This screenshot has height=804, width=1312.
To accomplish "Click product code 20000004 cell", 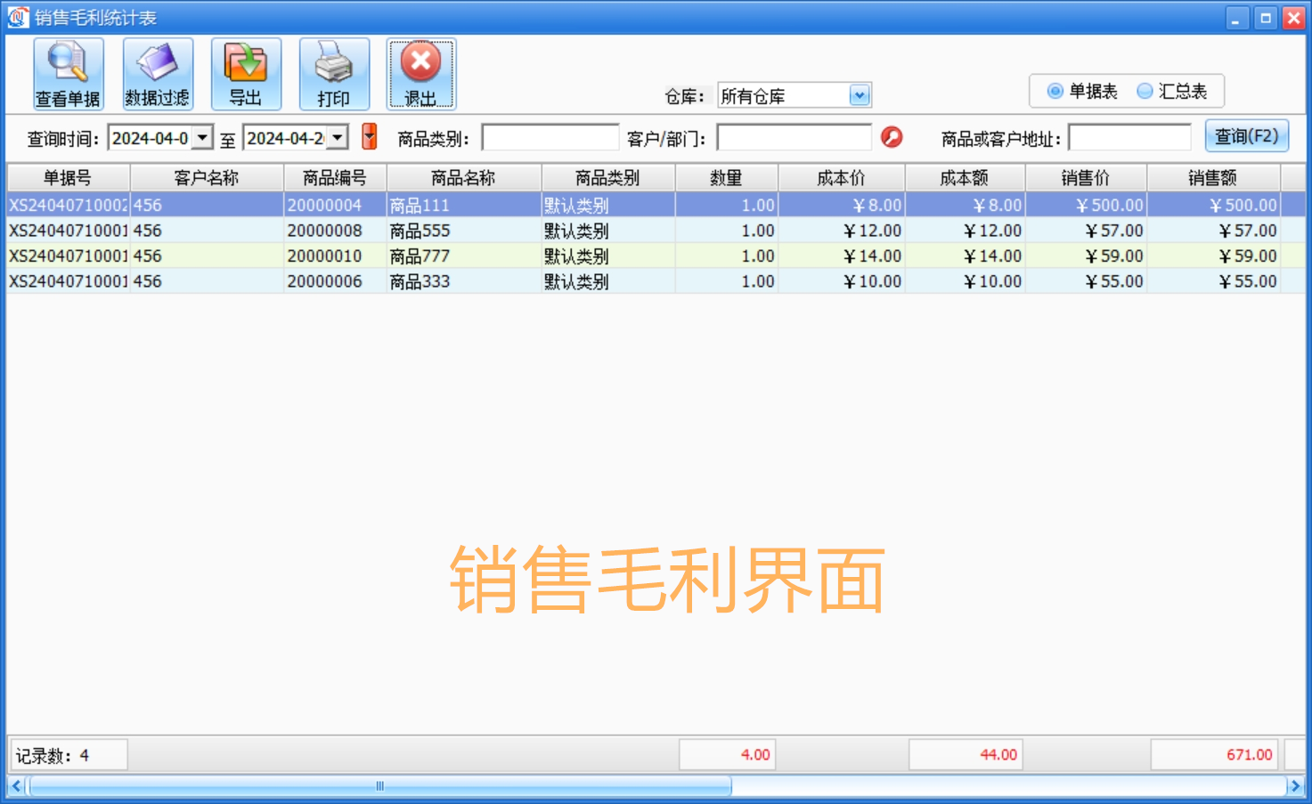I will pyautogui.click(x=335, y=205).
